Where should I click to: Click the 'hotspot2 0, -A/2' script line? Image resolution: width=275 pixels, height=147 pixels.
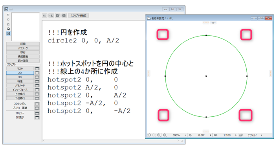[x=89, y=111]
